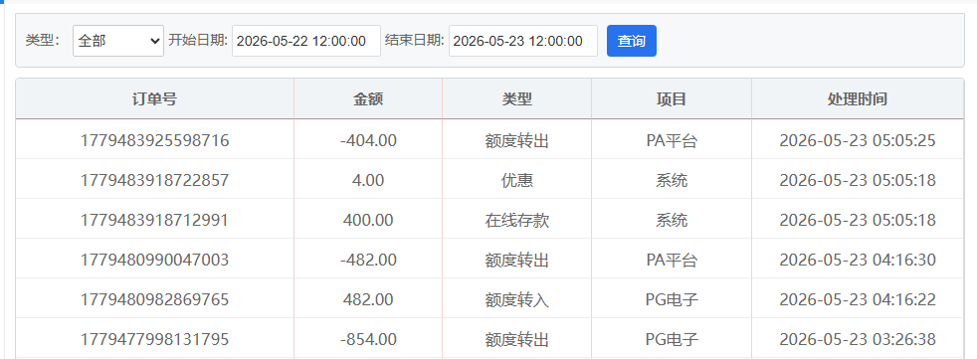Click 额度转出 in the -404.00 row
The width and height of the screenshot is (977, 359).
pos(517,140)
